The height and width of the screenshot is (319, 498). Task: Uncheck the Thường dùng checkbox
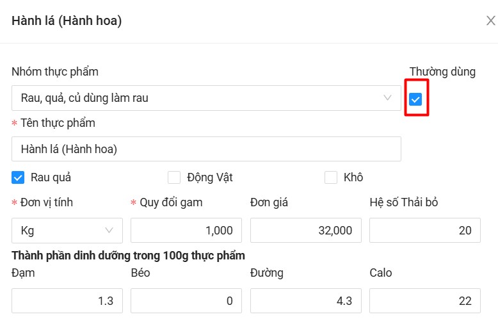pyautogui.click(x=416, y=99)
